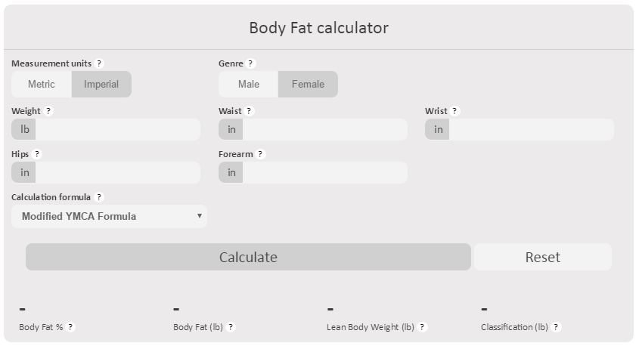Click the Wrist help icon
Image resolution: width=639 pixels, height=349 pixels.
[455, 111]
